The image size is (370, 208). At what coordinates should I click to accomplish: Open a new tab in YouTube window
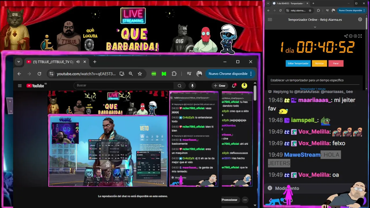pyautogui.click(x=95, y=62)
